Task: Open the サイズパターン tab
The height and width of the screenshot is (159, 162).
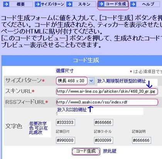Action: tap(50, 4)
